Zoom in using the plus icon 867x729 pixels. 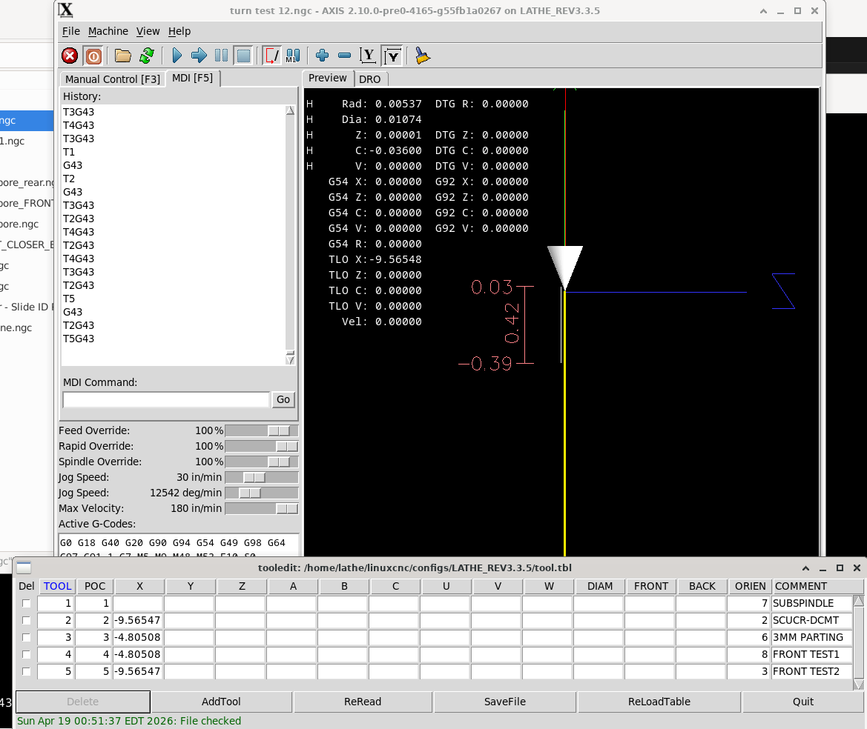tap(322, 56)
